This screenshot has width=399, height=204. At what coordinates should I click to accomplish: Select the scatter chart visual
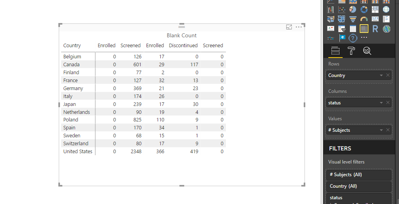click(x=342, y=10)
